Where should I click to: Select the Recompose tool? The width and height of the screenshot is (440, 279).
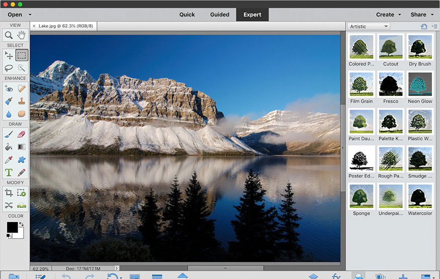coord(21,193)
